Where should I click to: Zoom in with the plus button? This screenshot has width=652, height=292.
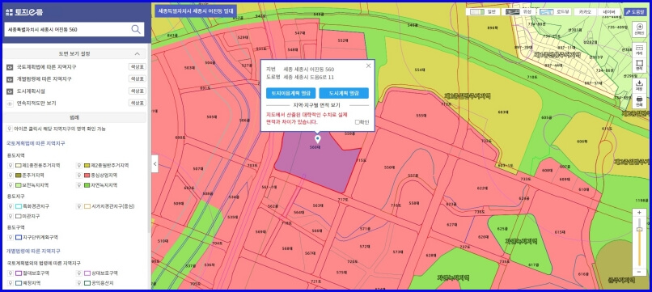(x=640, y=213)
